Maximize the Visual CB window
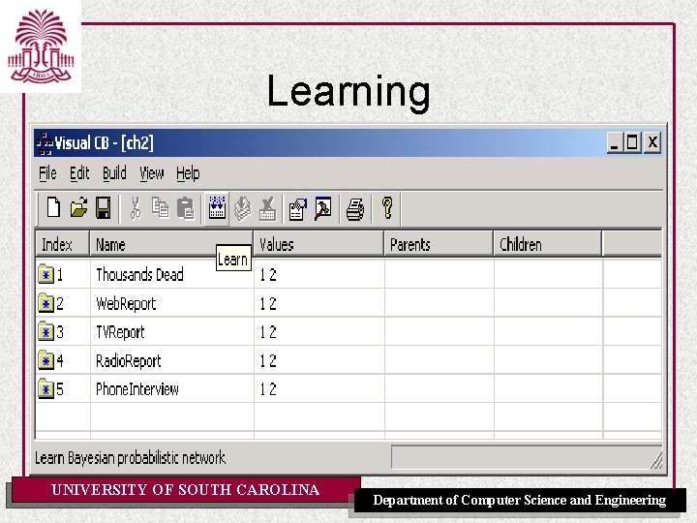 coord(632,142)
